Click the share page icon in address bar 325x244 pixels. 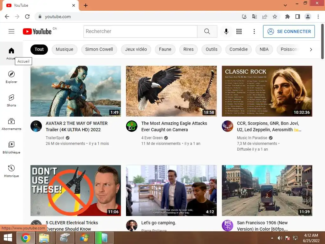coord(264,17)
